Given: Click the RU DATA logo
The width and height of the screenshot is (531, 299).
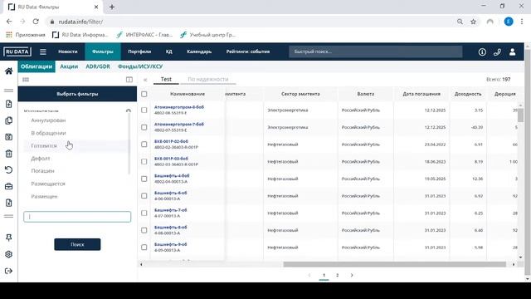Looking at the screenshot, I should coord(17,51).
